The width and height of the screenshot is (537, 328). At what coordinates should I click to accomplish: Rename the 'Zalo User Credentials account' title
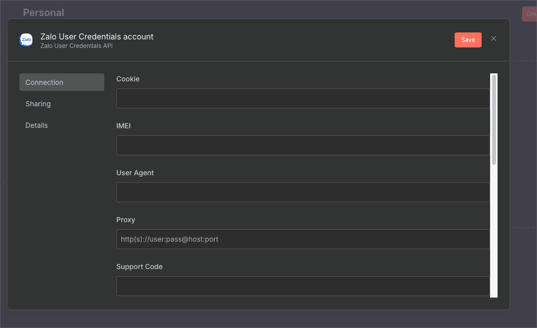(x=97, y=36)
